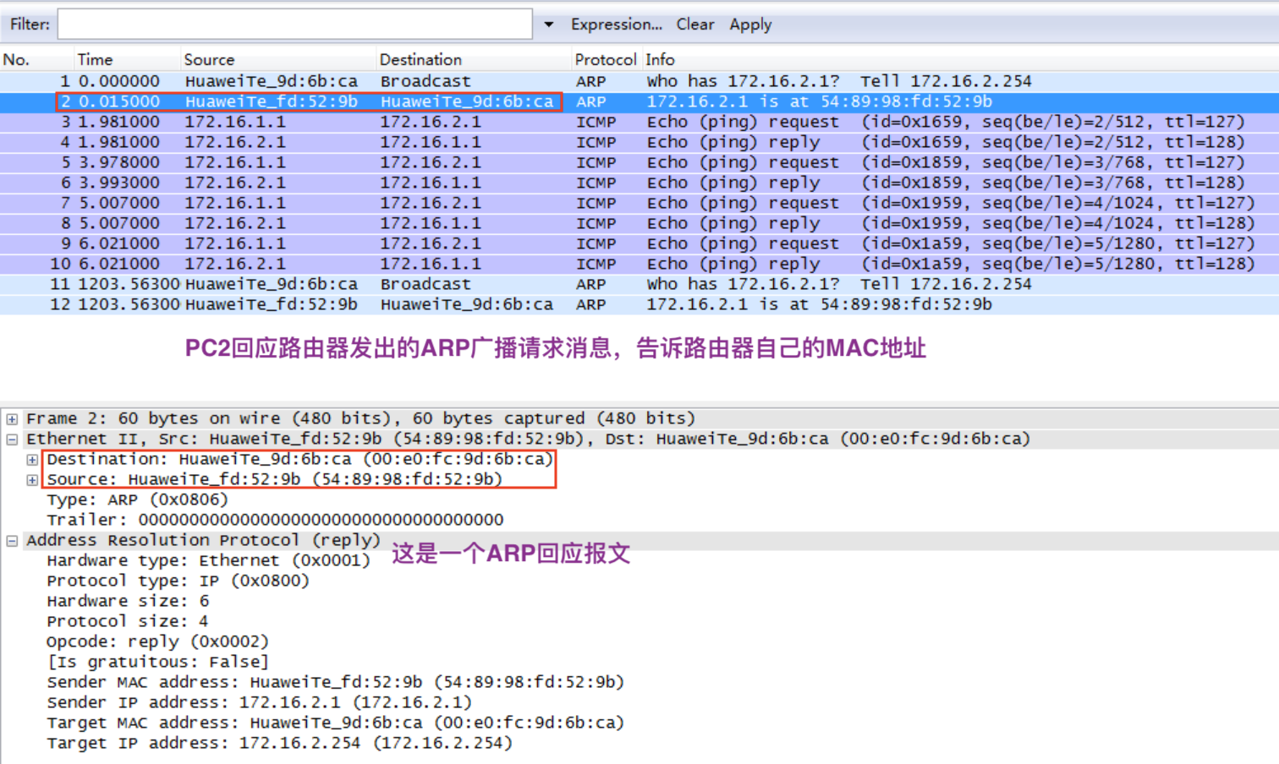Image resolution: width=1279 pixels, height=764 pixels.
Task: Select Opcode: reply (0x0002) field
Action: [157, 641]
